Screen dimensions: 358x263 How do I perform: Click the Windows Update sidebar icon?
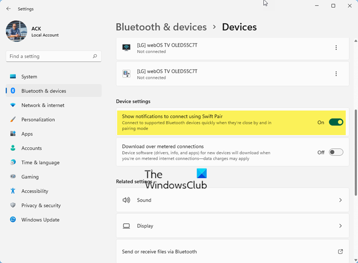(13, 220)
